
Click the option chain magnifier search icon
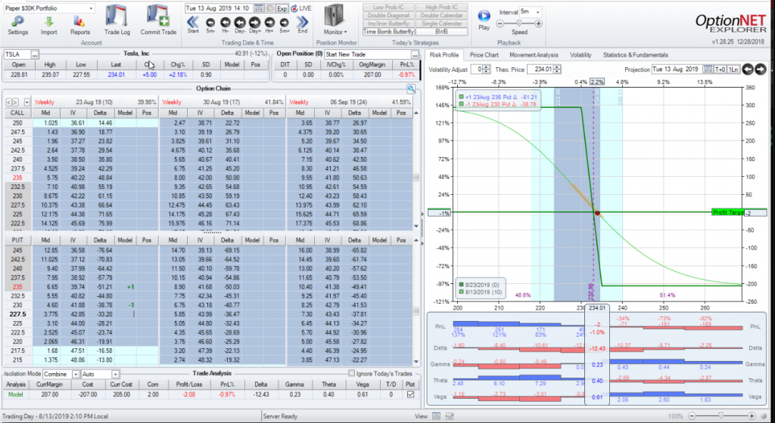pos(411,88)
